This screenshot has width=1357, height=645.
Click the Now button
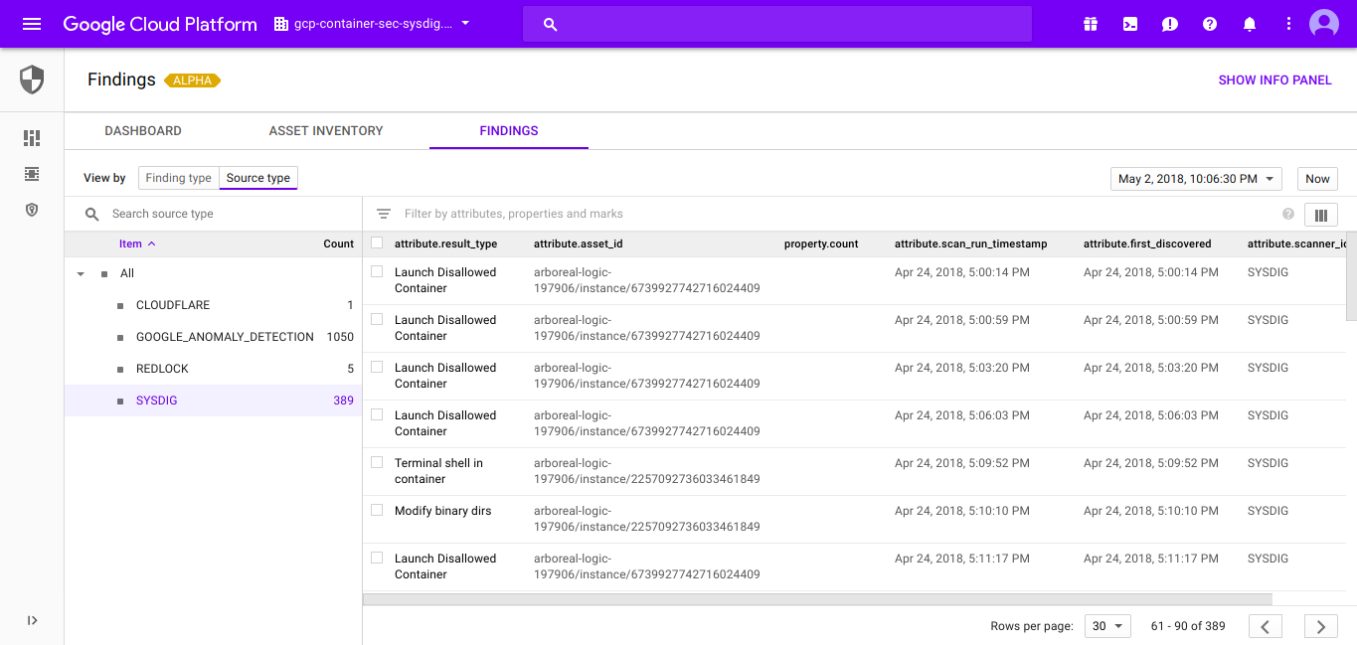tap(1317, 179)
